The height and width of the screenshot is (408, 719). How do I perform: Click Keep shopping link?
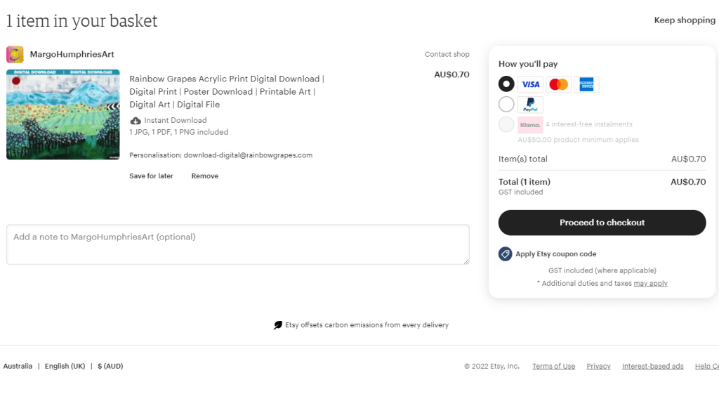685,20
